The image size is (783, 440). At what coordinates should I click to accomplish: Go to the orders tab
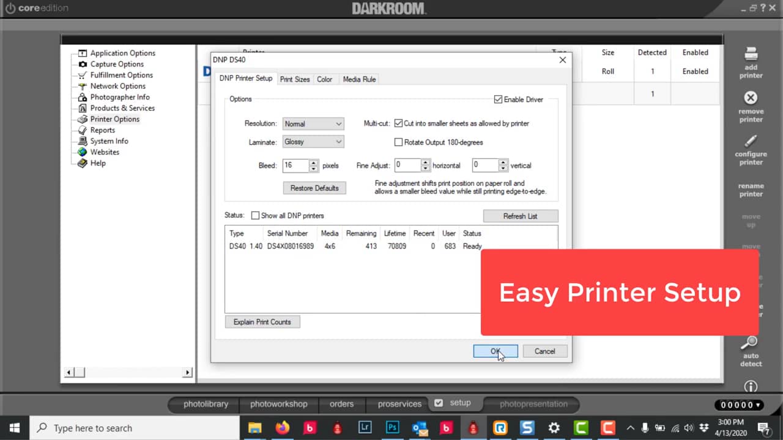tap(341, 404)
